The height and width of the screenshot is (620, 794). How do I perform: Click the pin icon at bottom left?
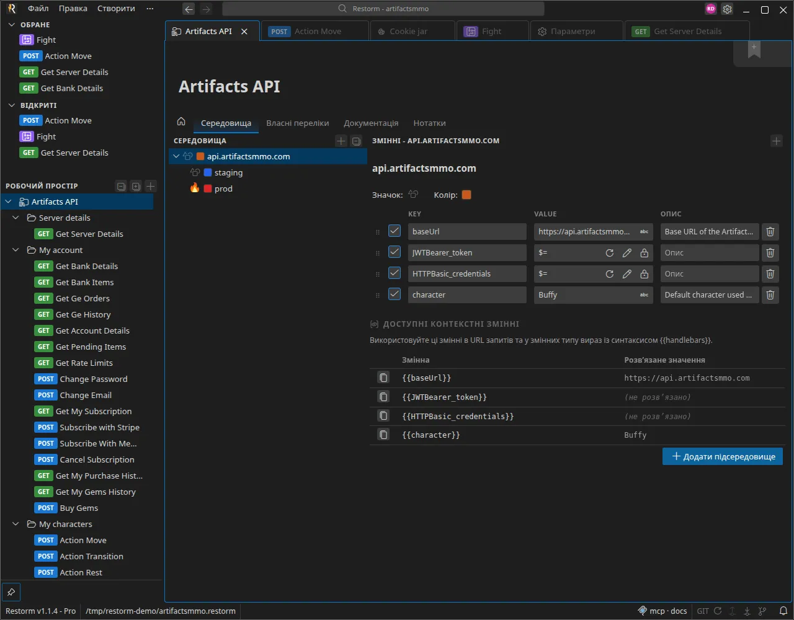pyautogui.click(x=11, y=592)
